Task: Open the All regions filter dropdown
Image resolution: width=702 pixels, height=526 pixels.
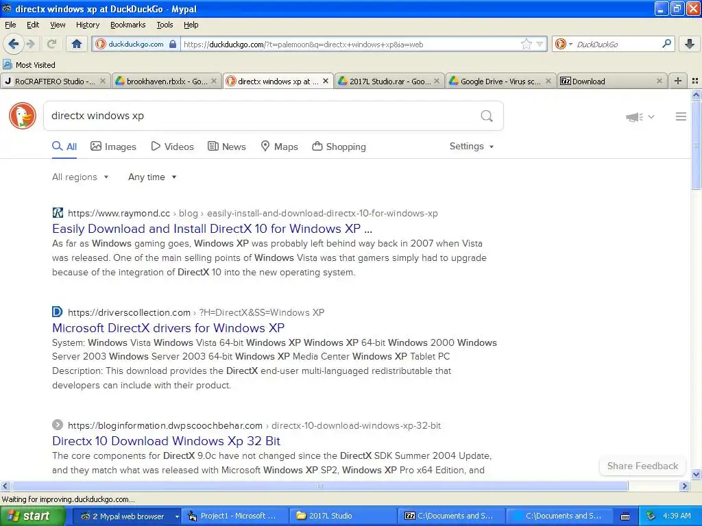Action: (x=80, y=177)
